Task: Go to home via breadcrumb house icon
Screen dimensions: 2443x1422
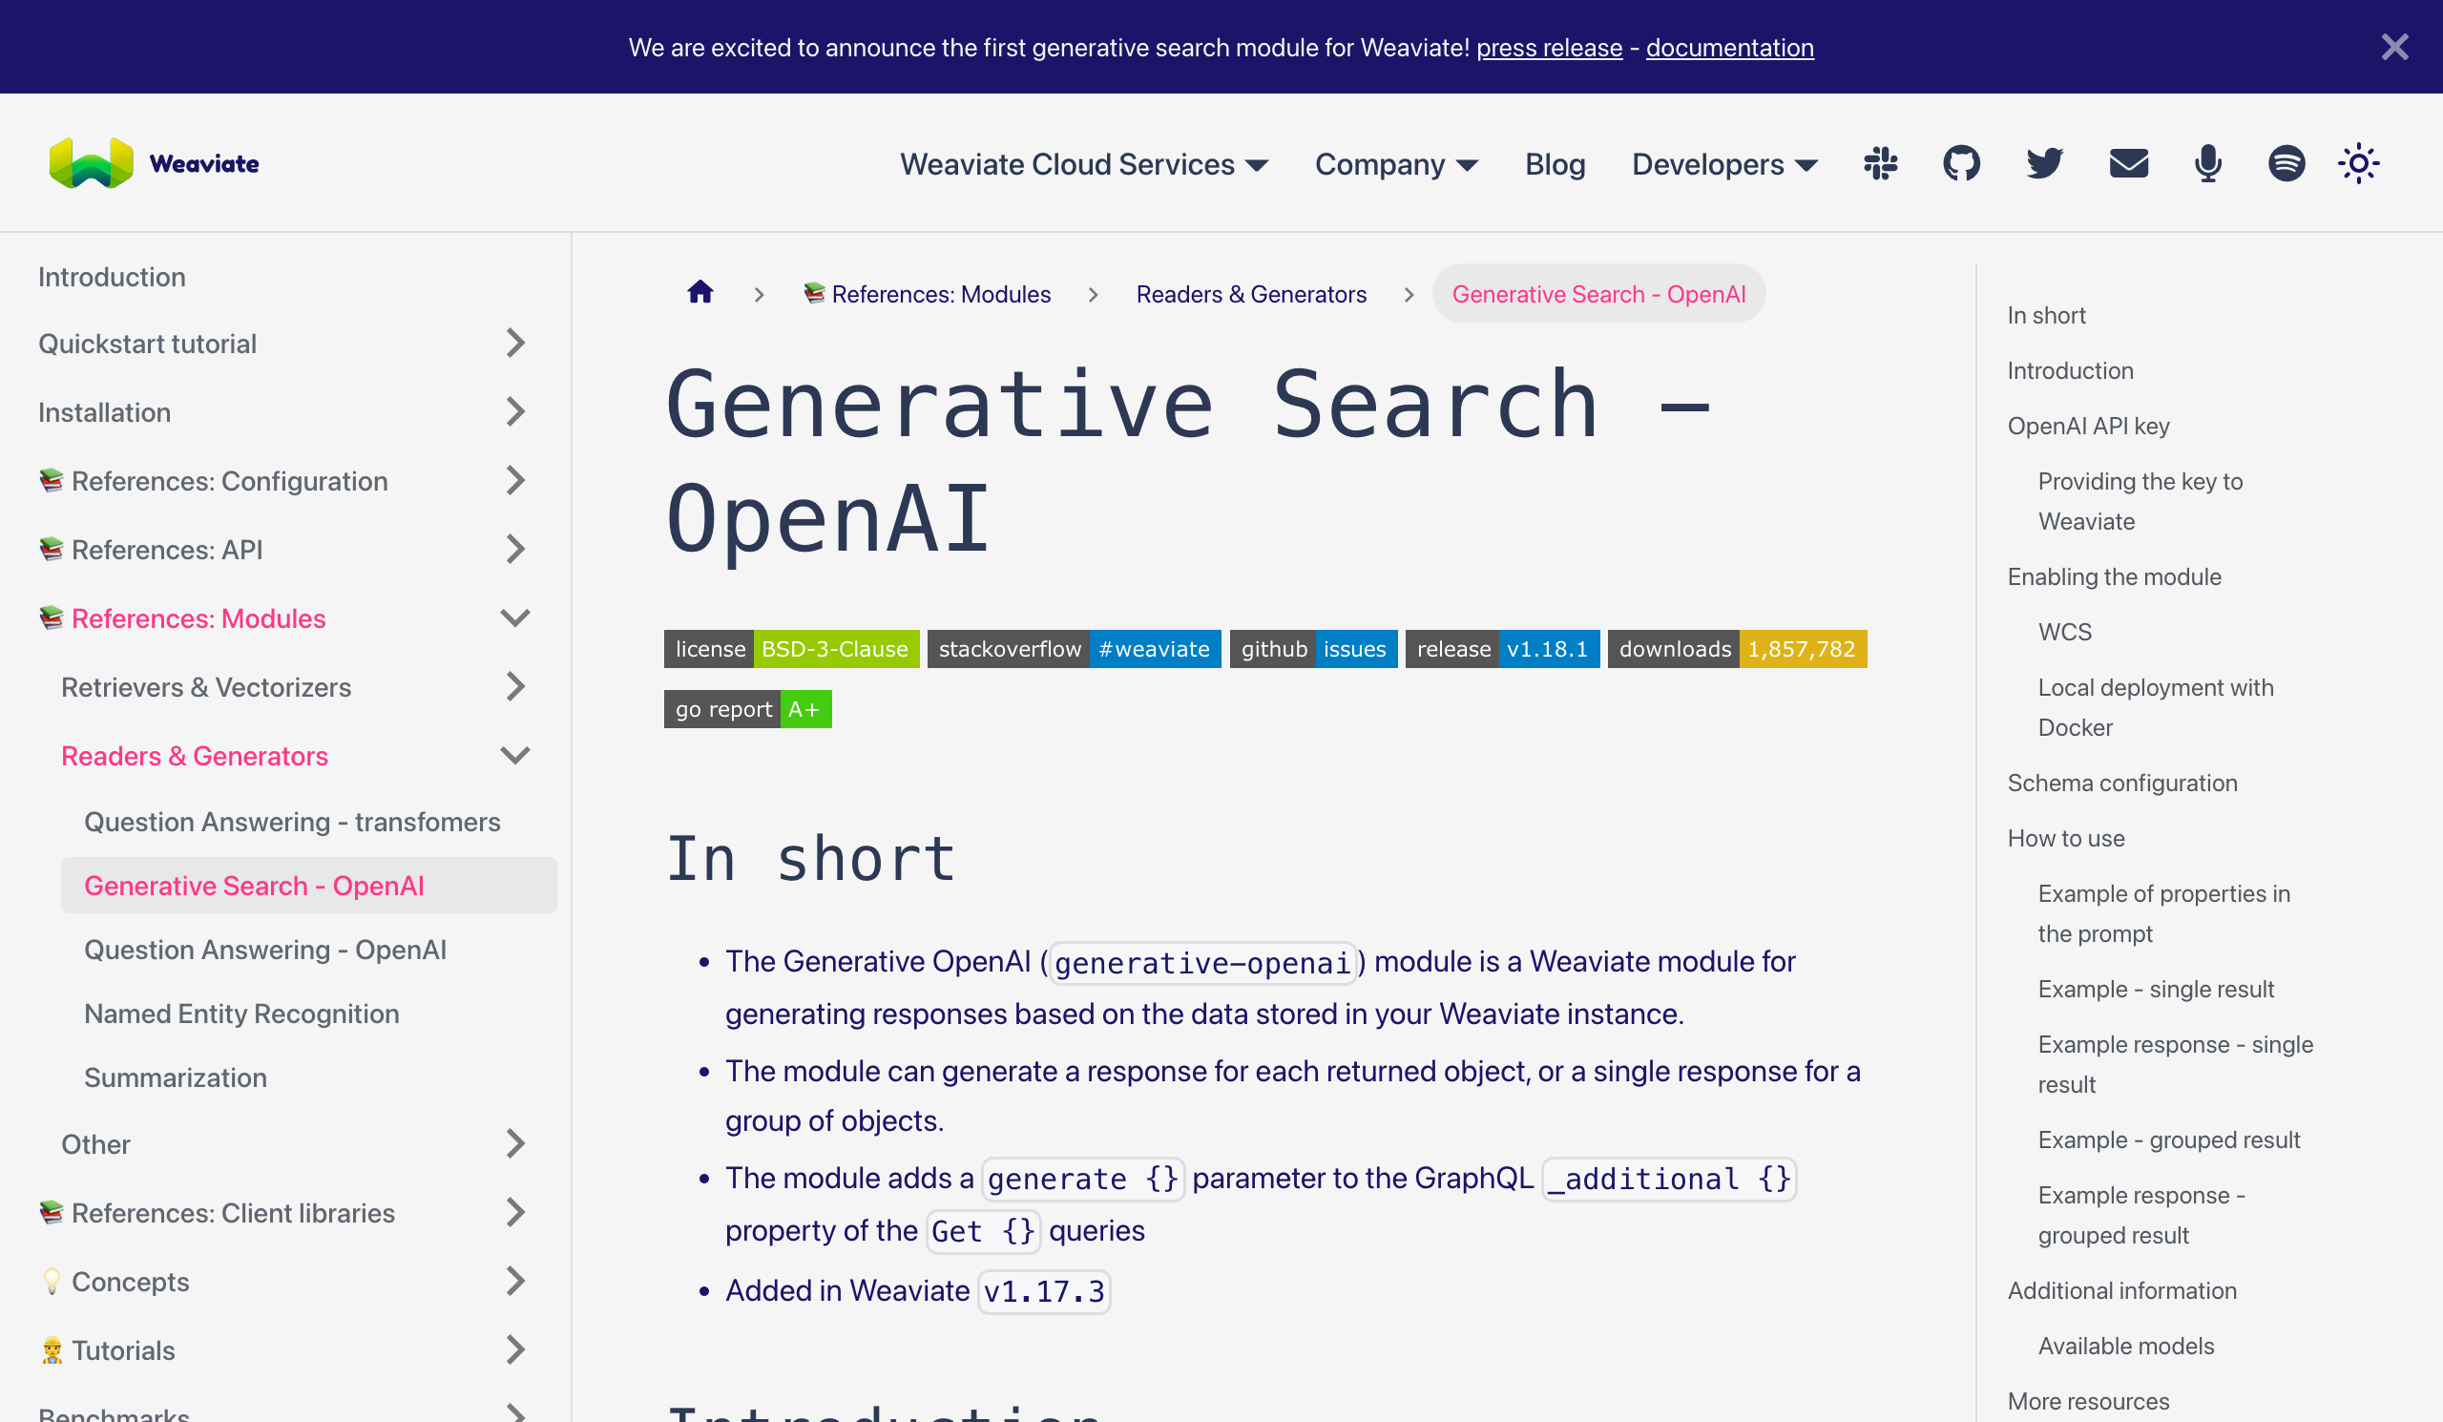Action: click(x=699, y=293)
